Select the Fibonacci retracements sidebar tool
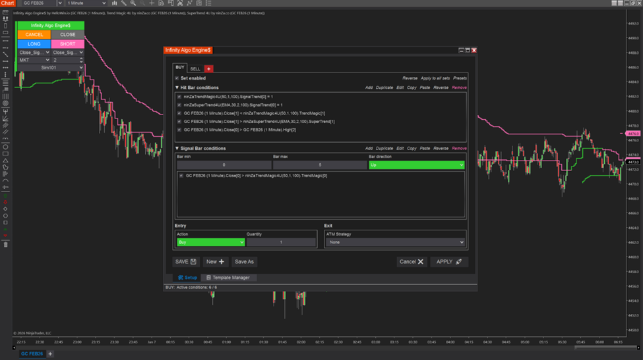Image resolution: width=643 pixels, height=360 pixels. coord(5,83)
